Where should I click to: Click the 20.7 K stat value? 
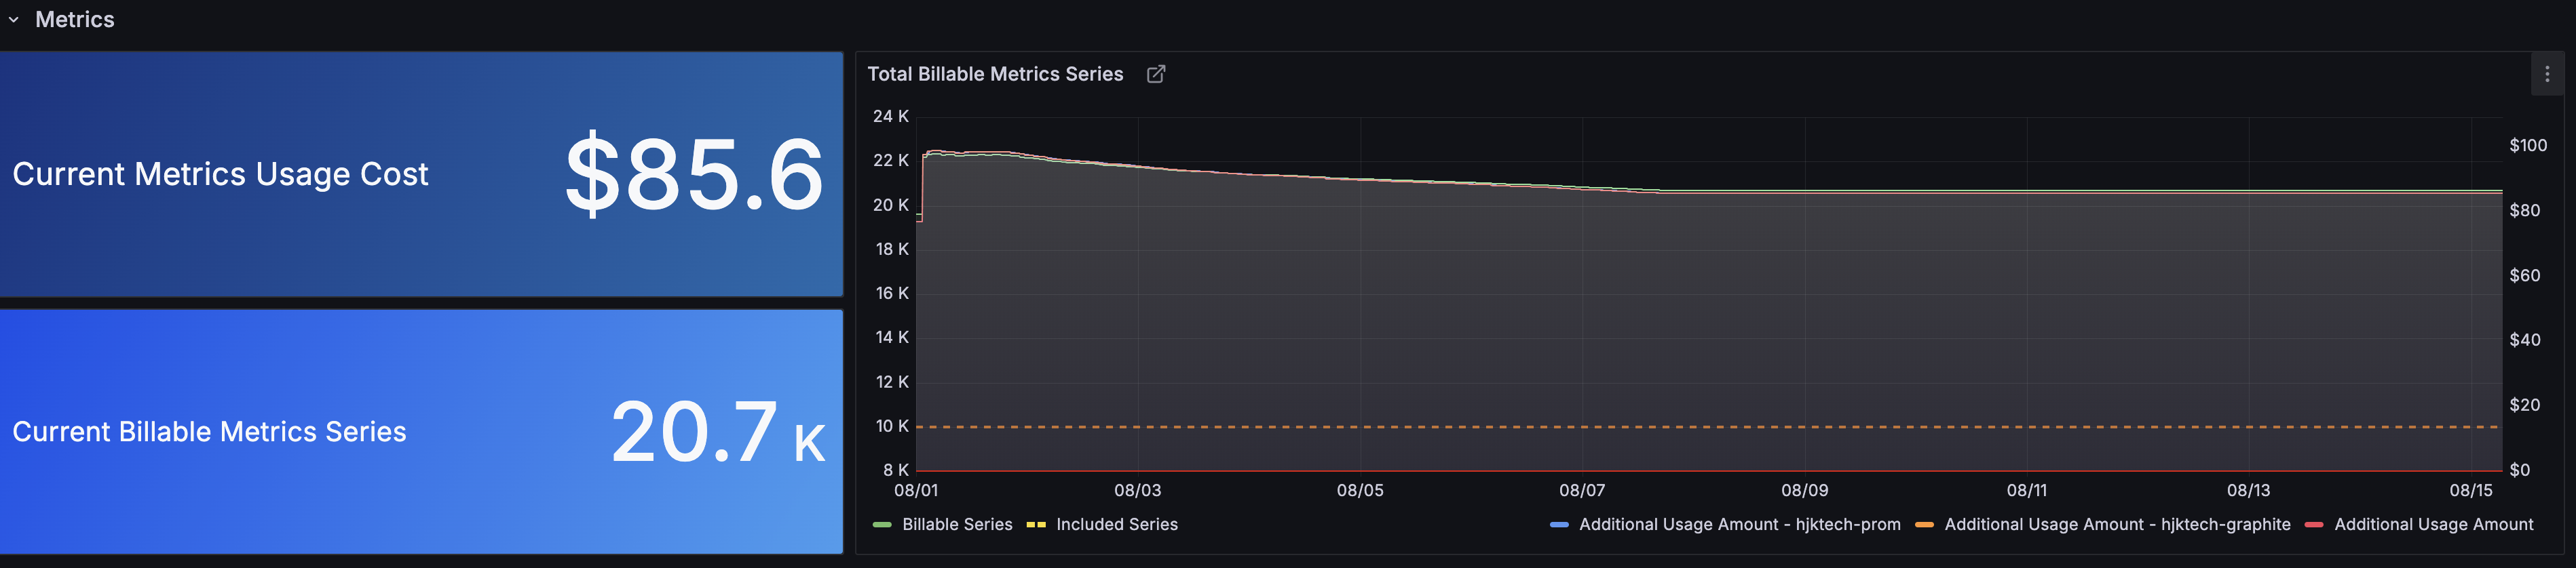click(717, 431)
